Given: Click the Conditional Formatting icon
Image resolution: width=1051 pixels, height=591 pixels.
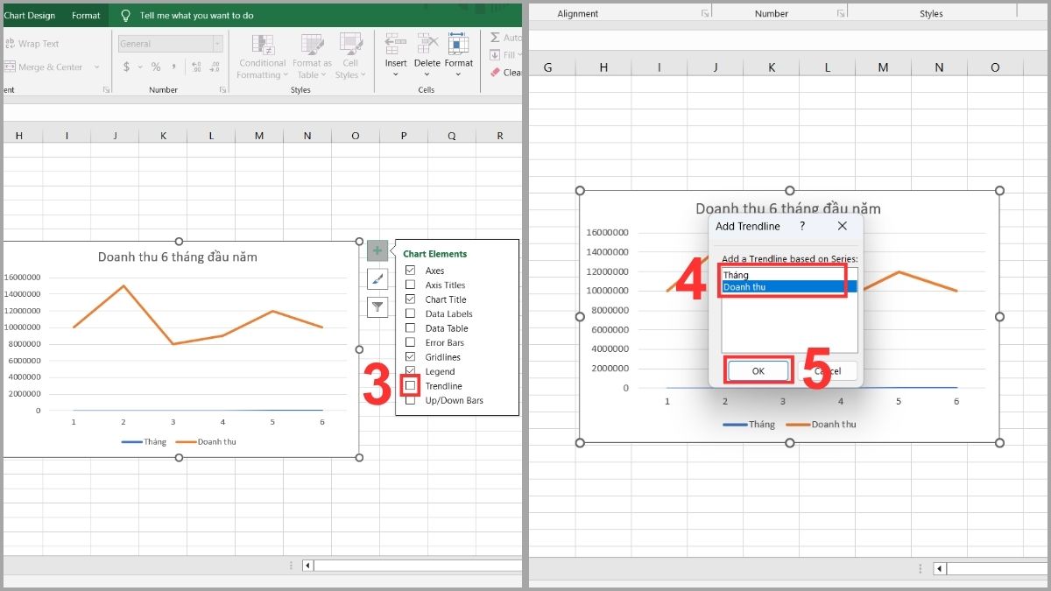Looking at the screenshot, I should point(263,45).
